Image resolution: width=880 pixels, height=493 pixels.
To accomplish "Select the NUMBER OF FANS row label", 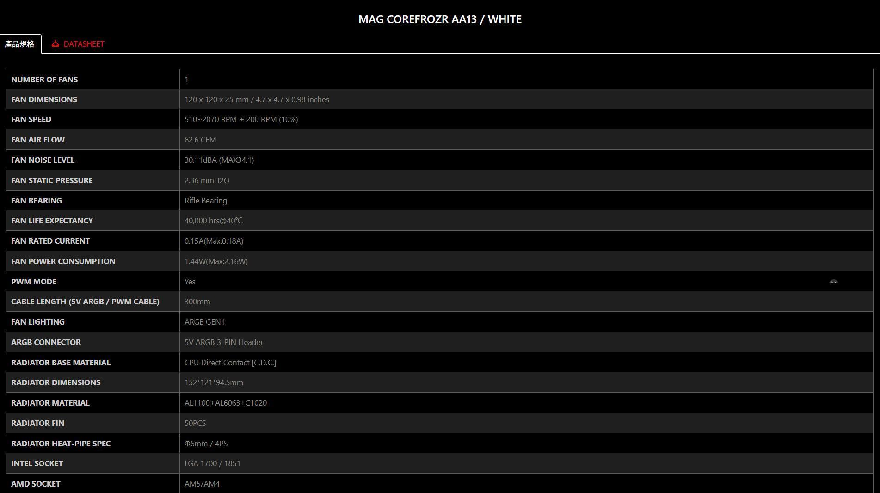I will 44,80.
